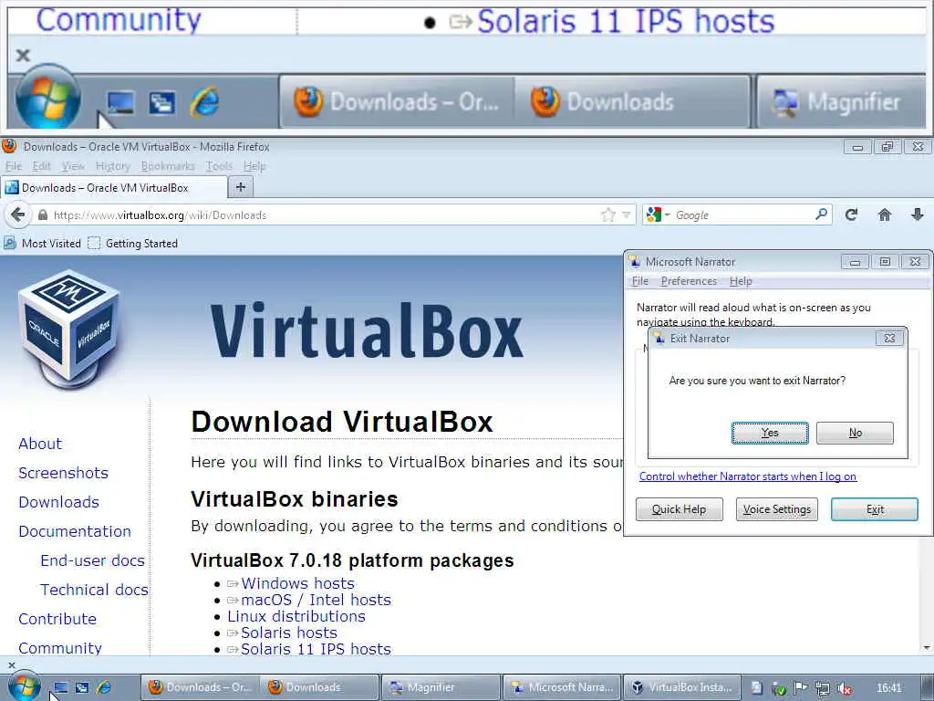Switch to Magnifier taskbar button
This screenshot has width=934, height=701.
coord(441,687)
